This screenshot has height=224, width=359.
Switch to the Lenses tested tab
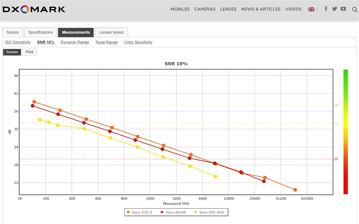(111, 32)
